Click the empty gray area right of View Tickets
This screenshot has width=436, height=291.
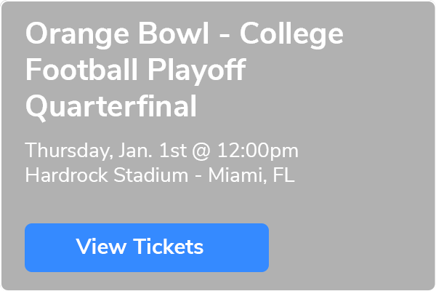(x=350, y=247)
